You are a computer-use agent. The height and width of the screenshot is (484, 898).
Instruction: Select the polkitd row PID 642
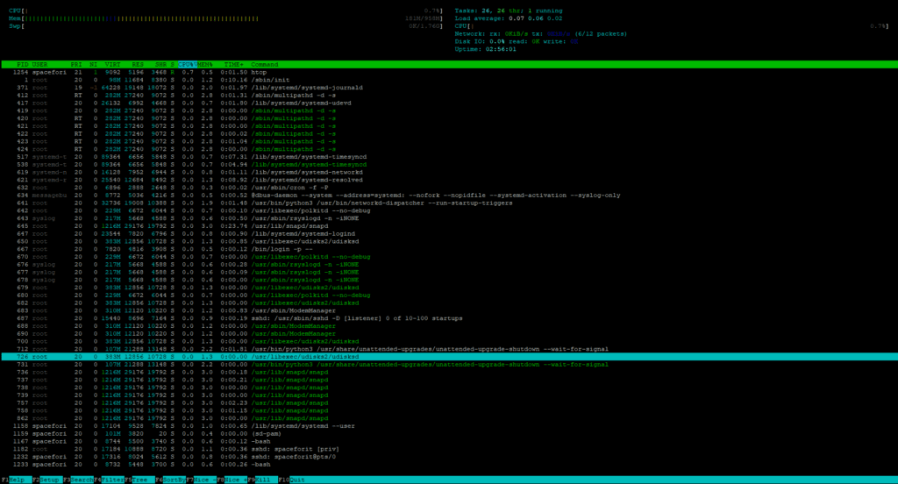[x=449, y=210]
